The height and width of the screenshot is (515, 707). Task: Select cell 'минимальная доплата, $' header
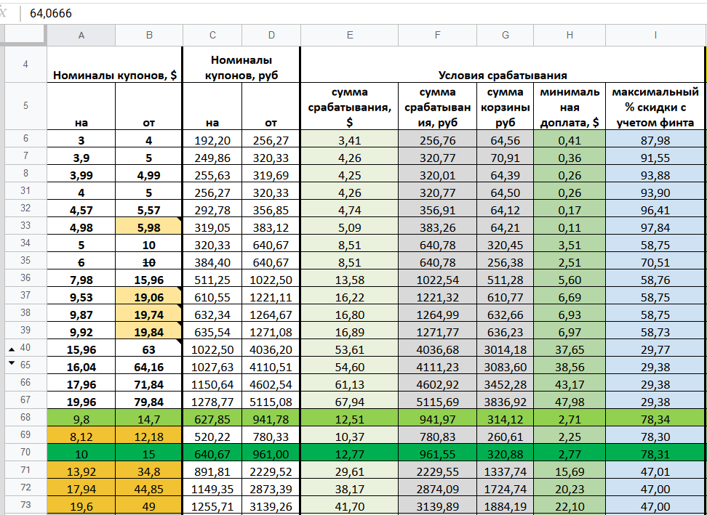(x=570, y=107)
